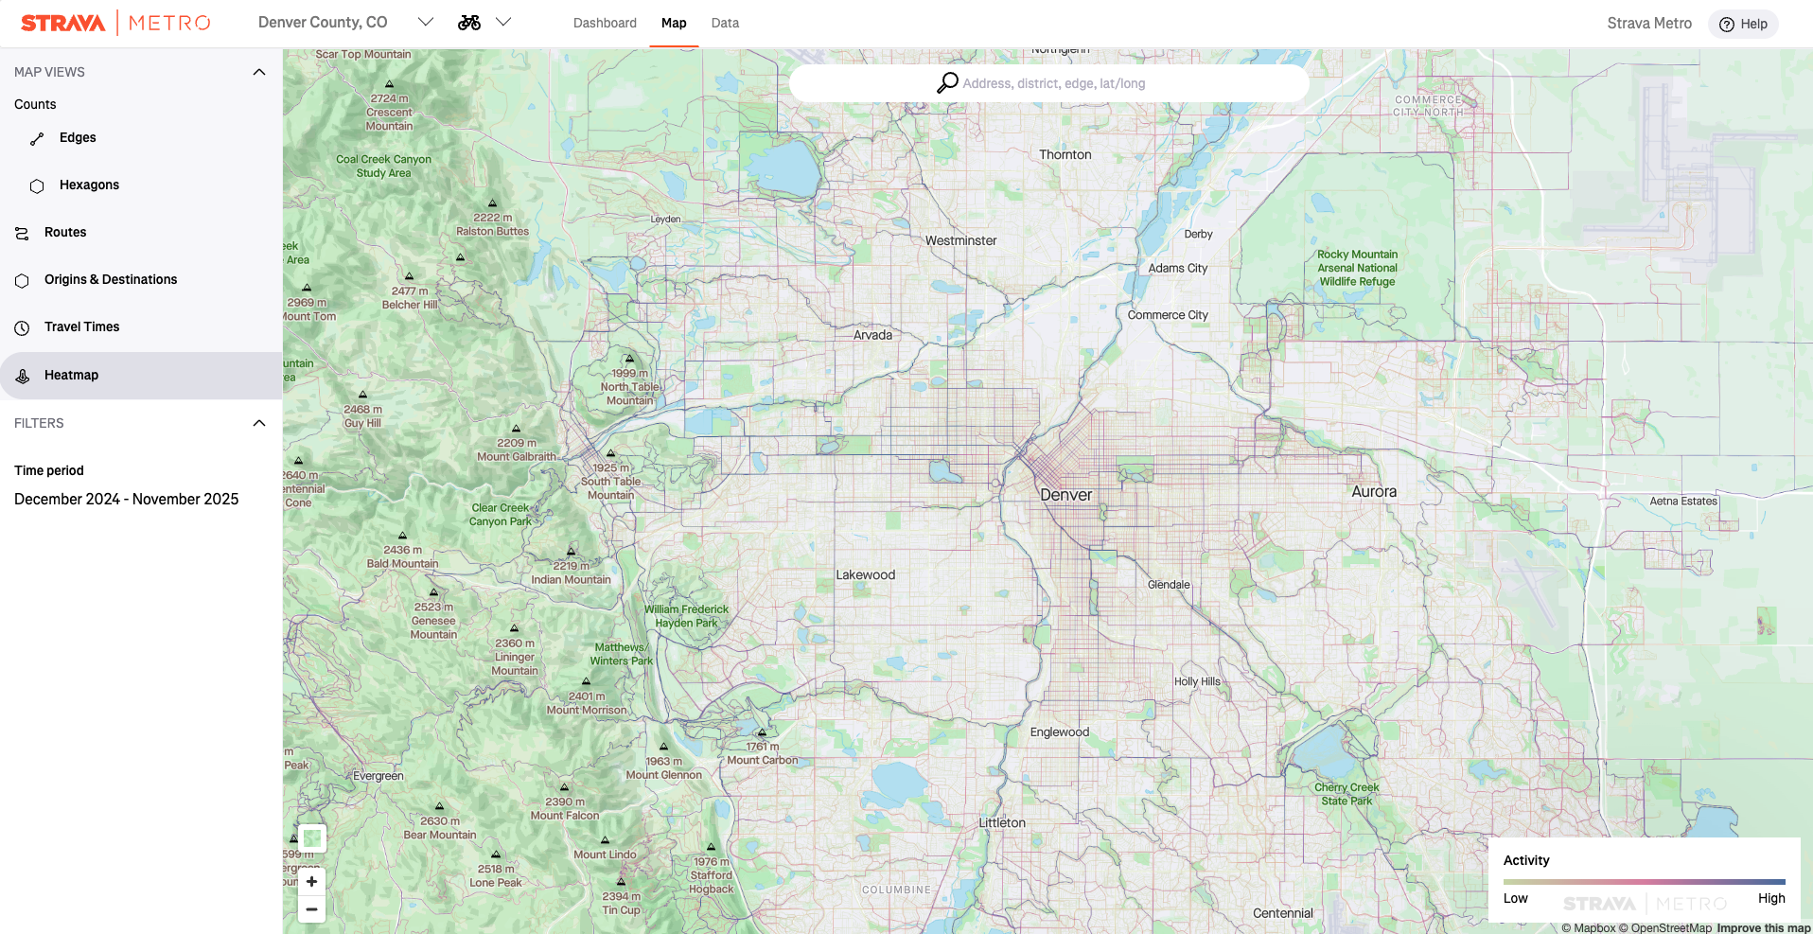This screenshot has height=934, width=1813.
Task: Switch to the Dashboard tab
Action: click(x=605, y=23)
